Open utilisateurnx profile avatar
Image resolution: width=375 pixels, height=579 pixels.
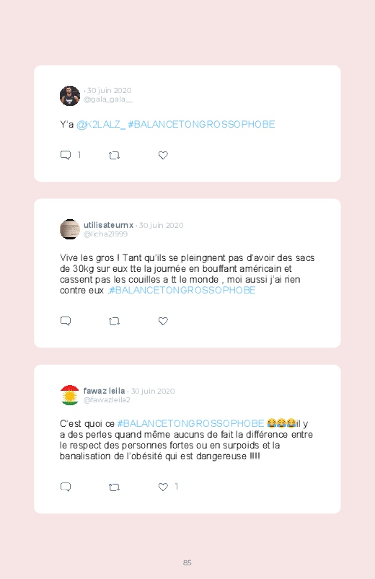point(70,229)
